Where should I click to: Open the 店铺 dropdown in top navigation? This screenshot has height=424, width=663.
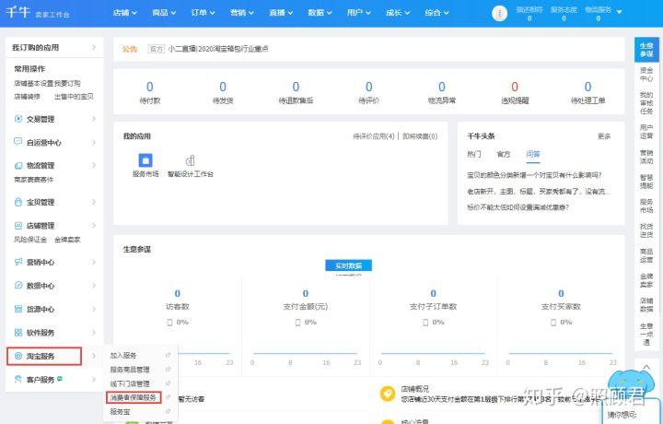125,13
